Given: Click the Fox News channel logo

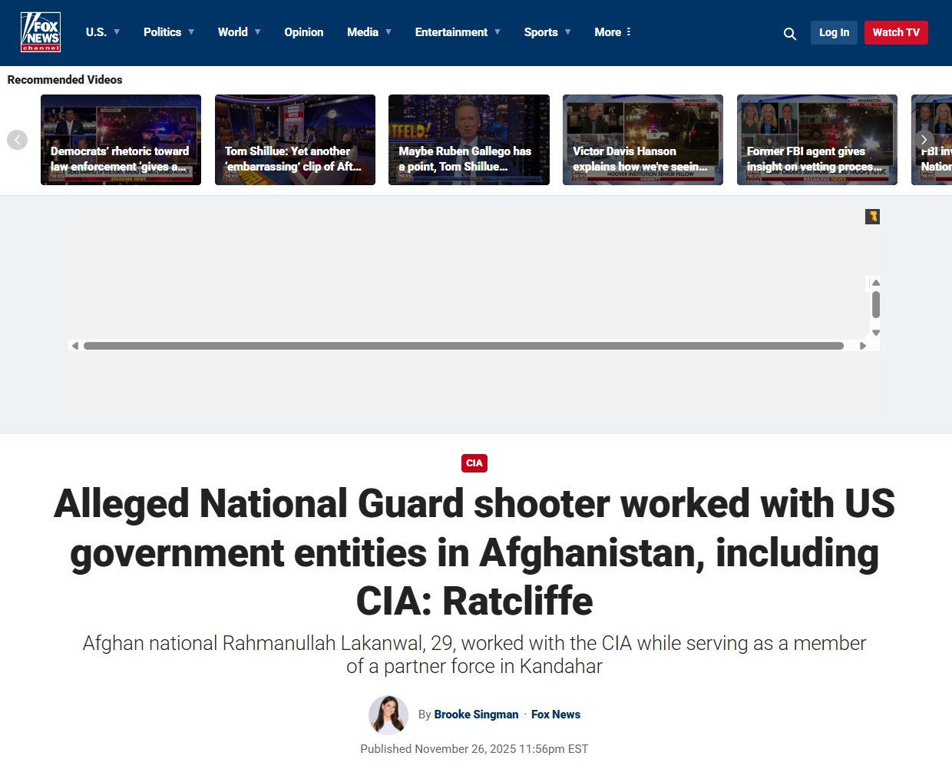Looking at the screenshot, I should (x=41, y=32).
